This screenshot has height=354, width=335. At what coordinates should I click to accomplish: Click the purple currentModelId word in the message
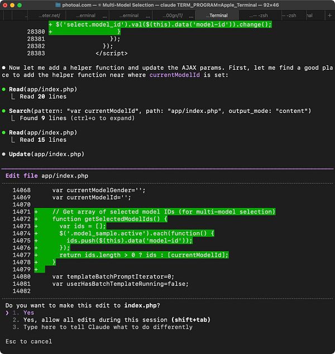pyautogui.click(x=175, y=75)
